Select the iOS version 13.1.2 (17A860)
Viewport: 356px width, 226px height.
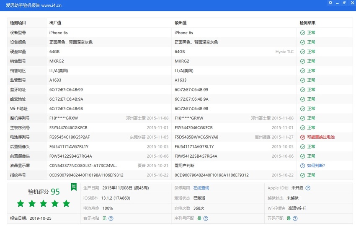[x=116, y=198]
